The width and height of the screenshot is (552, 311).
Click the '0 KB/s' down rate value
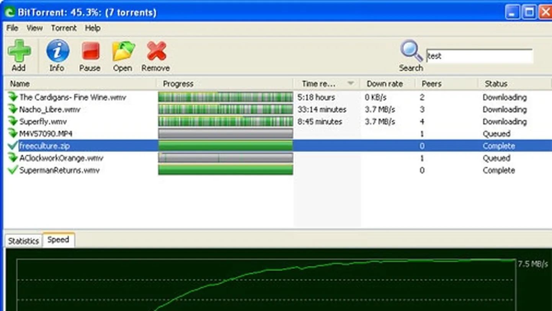point(376,97)
